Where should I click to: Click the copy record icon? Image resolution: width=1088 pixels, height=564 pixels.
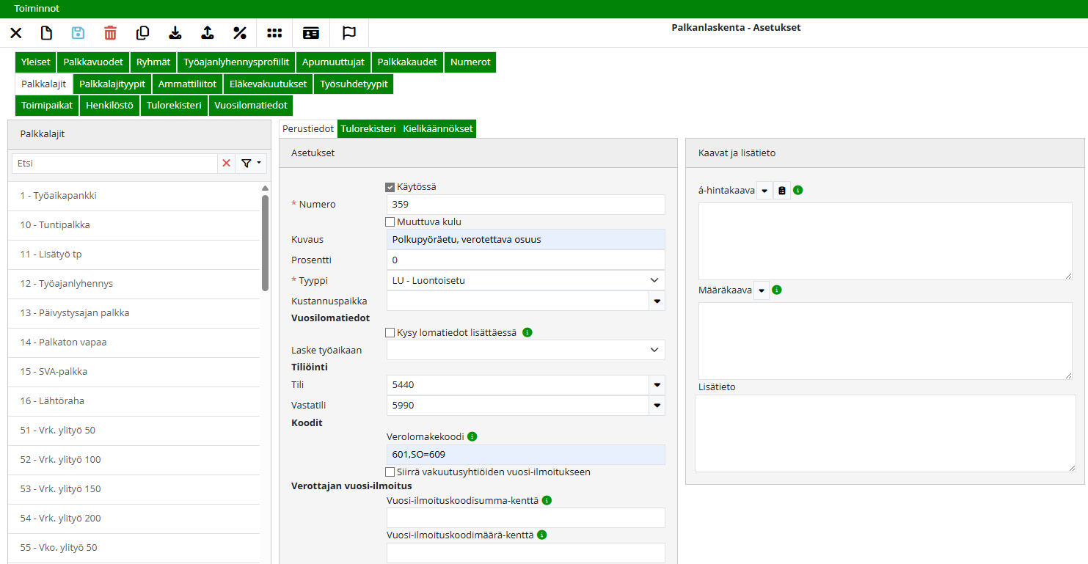142,33
